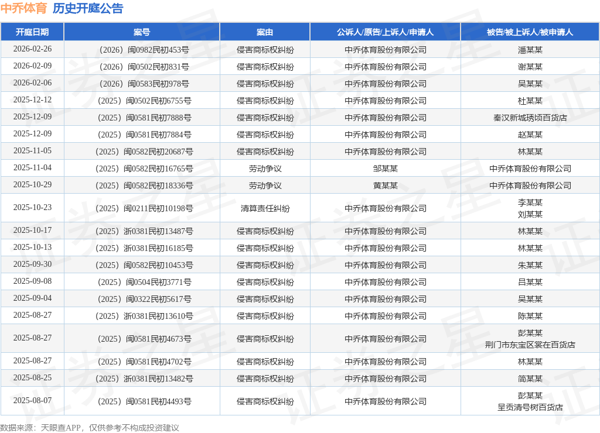Click cause cell 清算责任纠纷
600x433 pixels.
(265, 208)
